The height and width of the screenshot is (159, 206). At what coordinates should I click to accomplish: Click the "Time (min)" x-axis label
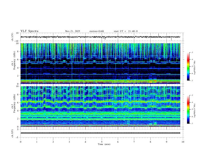point(104,144)
